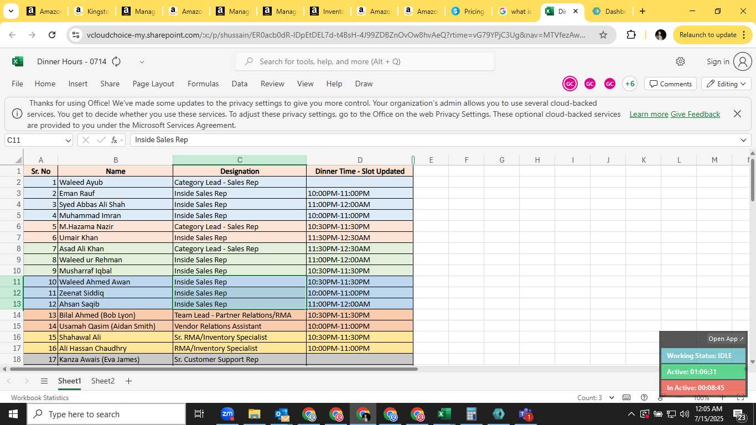Click Relaunch to update button

point(713,35)
